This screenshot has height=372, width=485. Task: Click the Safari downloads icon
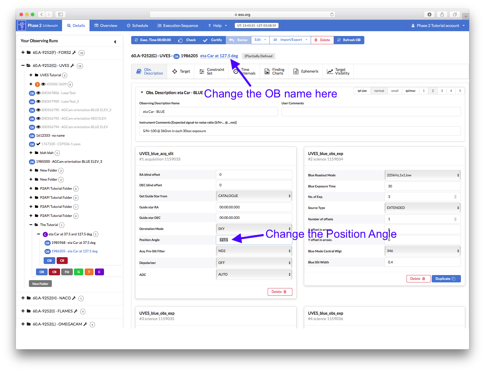pos(429,14)
